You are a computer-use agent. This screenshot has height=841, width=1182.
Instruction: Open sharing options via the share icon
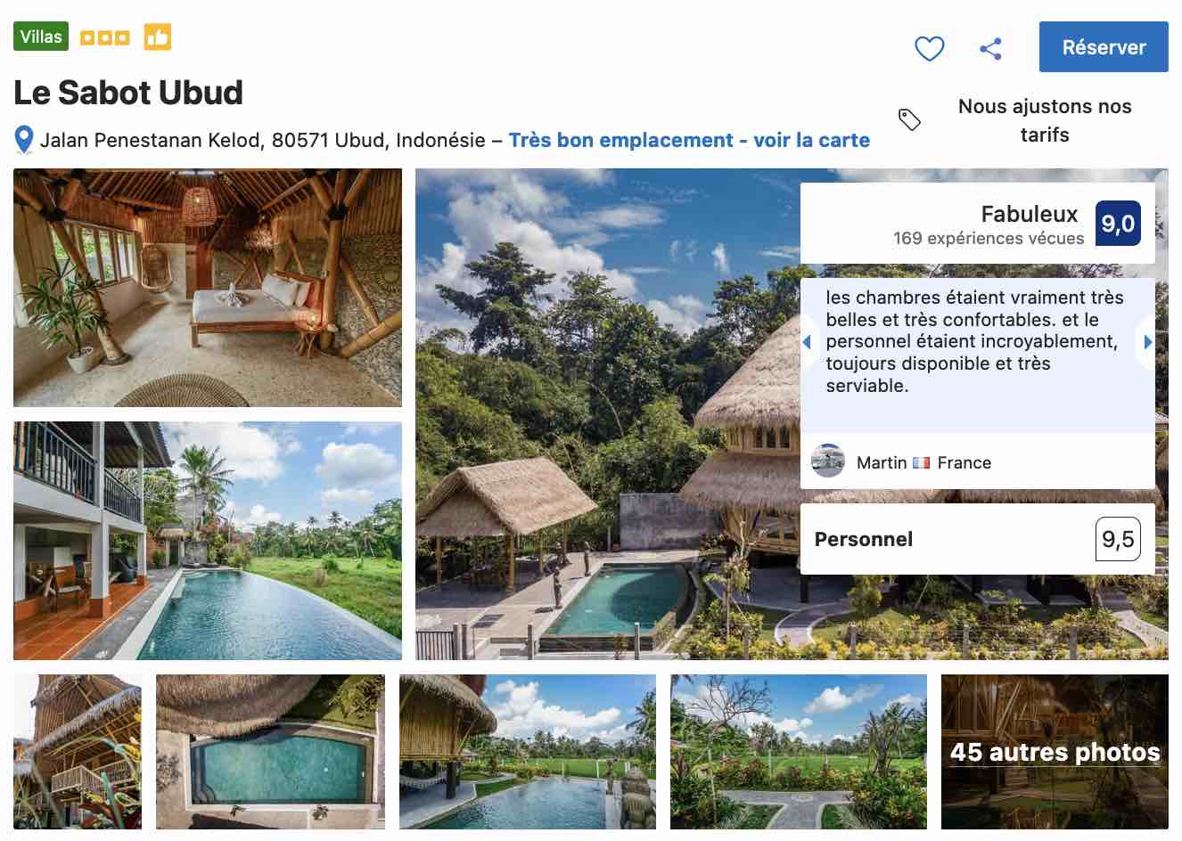990,48
